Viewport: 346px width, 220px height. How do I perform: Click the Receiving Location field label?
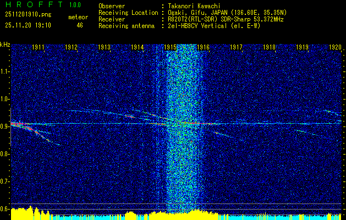tap(128, 13)
